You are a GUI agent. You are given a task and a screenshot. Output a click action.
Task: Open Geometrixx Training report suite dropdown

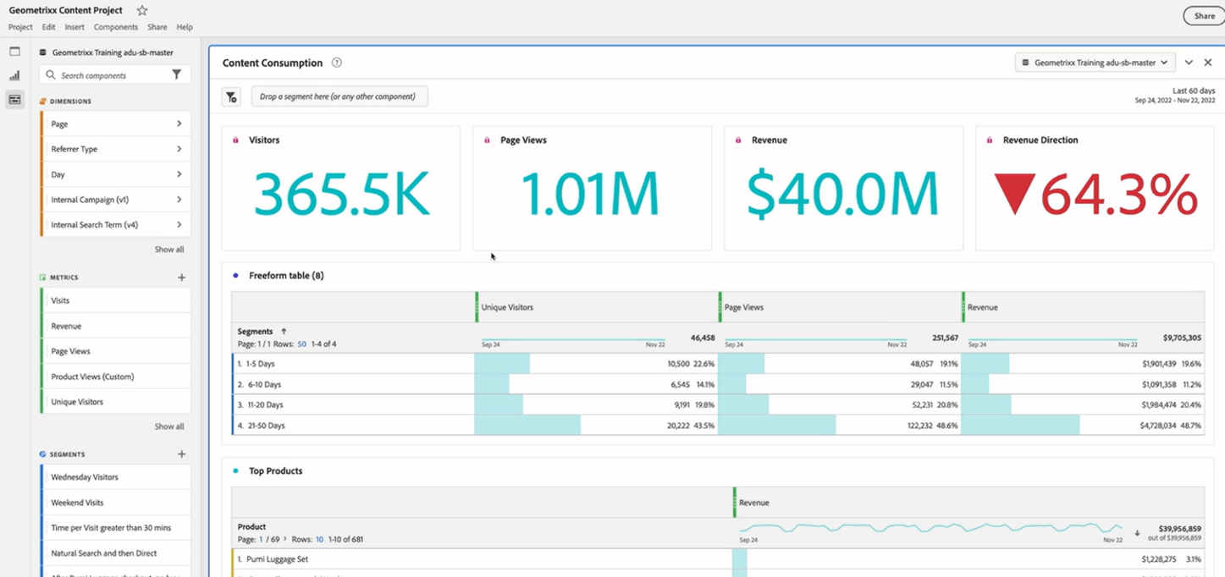pos(1095,63)
